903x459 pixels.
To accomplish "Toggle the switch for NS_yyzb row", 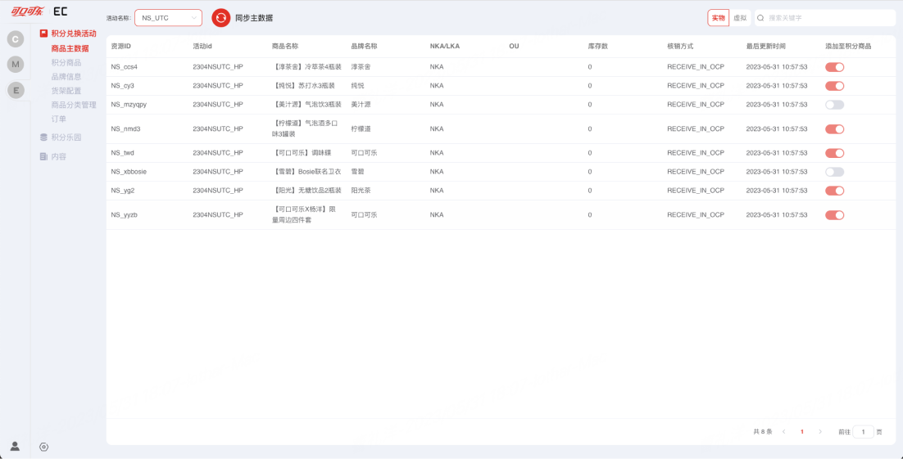I will [834, 215].
